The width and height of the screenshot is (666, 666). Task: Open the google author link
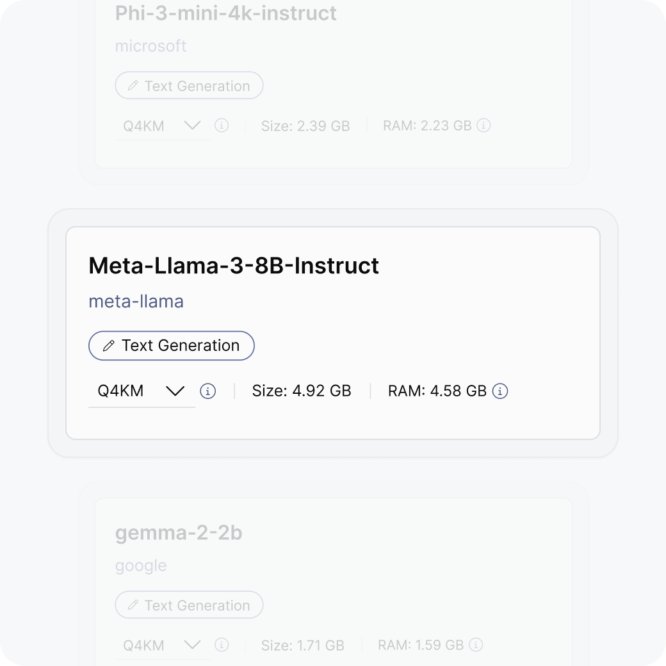coord(141,565)
